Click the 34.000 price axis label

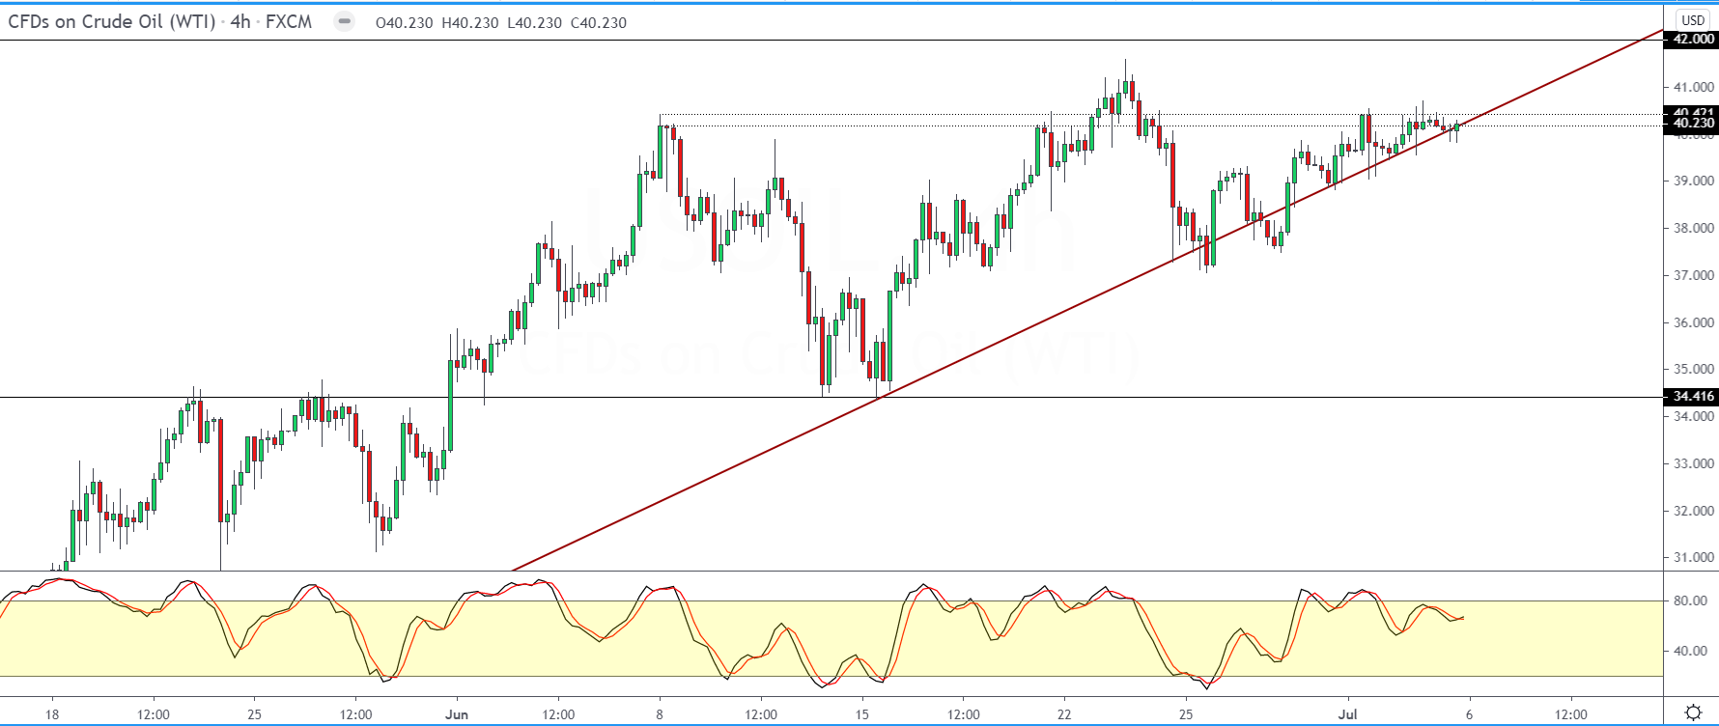click(1694, 416)
